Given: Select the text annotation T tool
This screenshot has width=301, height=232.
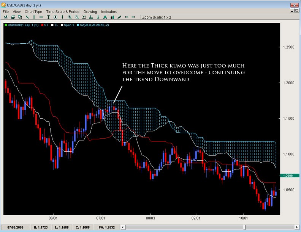Looking at the screenshot, I should (x=48, y=17).
